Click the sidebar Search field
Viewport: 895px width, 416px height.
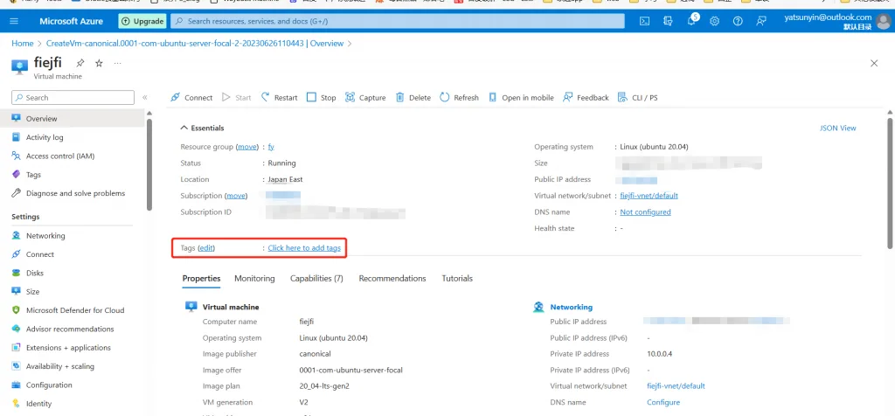click(73, 98)
